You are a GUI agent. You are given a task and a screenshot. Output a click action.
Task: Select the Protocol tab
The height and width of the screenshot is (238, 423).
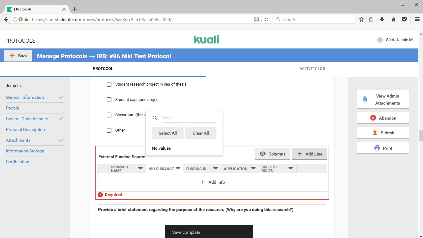coord(103,69)
